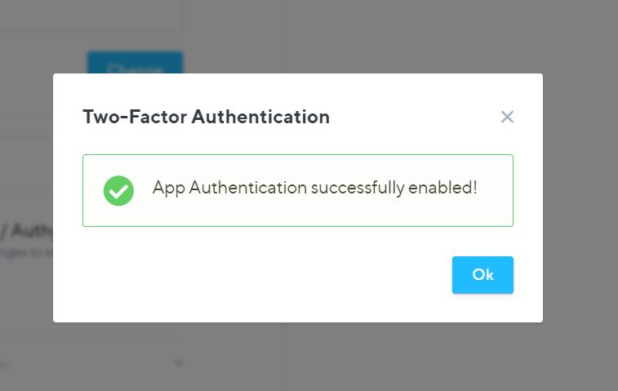
Task: Click the blurred subtitle text under Auth heading
Action: coord(26,252)
